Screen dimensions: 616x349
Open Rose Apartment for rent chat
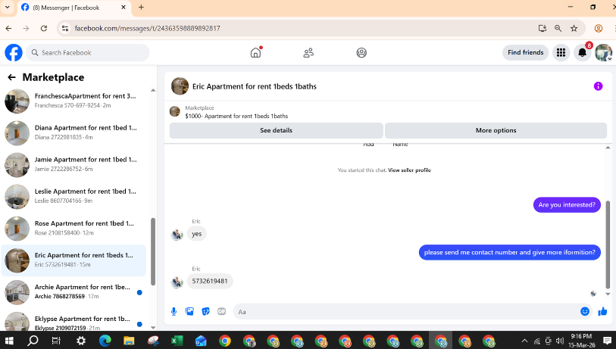tap(73, 228)
